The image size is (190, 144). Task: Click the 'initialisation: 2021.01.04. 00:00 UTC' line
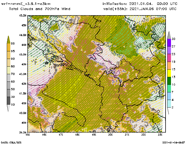point(140,4)
